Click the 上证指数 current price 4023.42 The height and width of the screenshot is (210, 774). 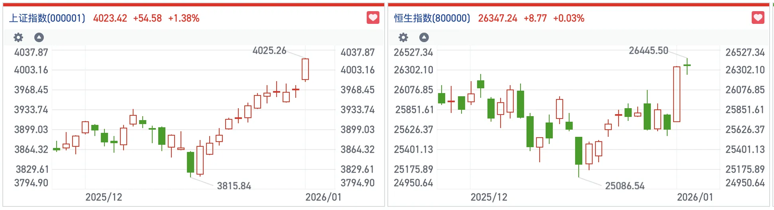[x=110, y=18]
